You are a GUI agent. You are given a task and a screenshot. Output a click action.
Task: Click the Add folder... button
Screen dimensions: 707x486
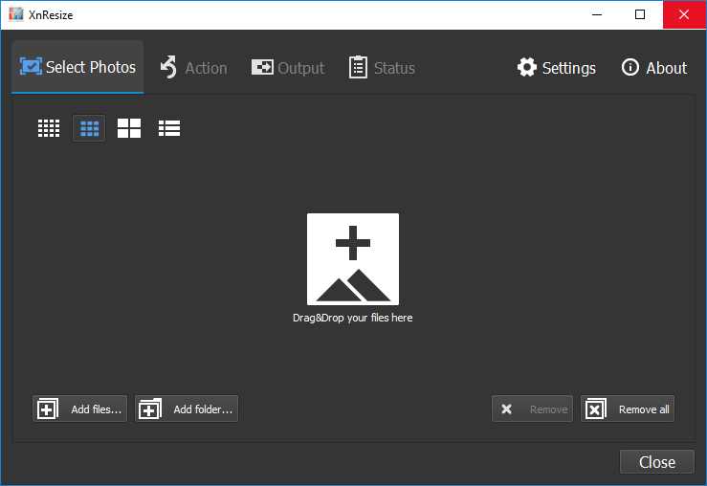point(187,409)
